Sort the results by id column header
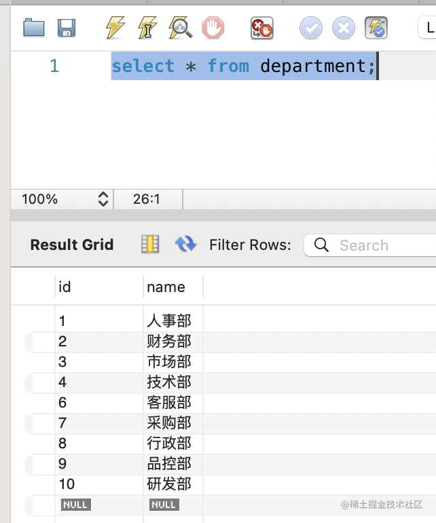 pyautogui.click(x=99, y=287)
